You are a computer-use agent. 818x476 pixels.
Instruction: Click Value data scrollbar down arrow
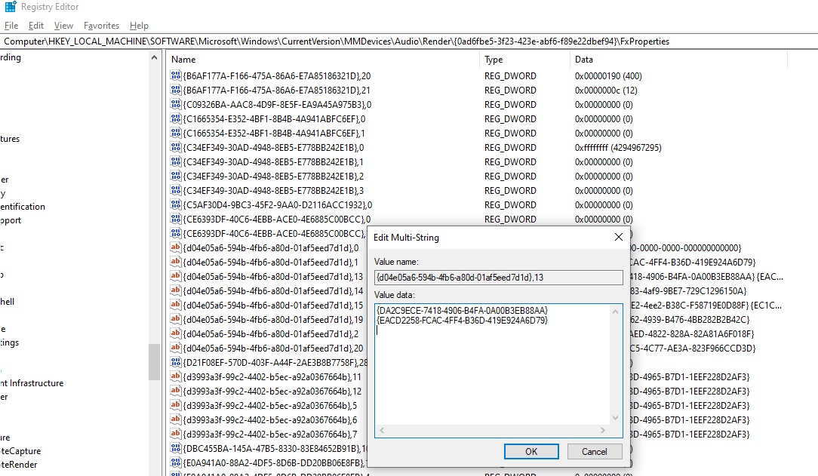(x=616, y=418)
